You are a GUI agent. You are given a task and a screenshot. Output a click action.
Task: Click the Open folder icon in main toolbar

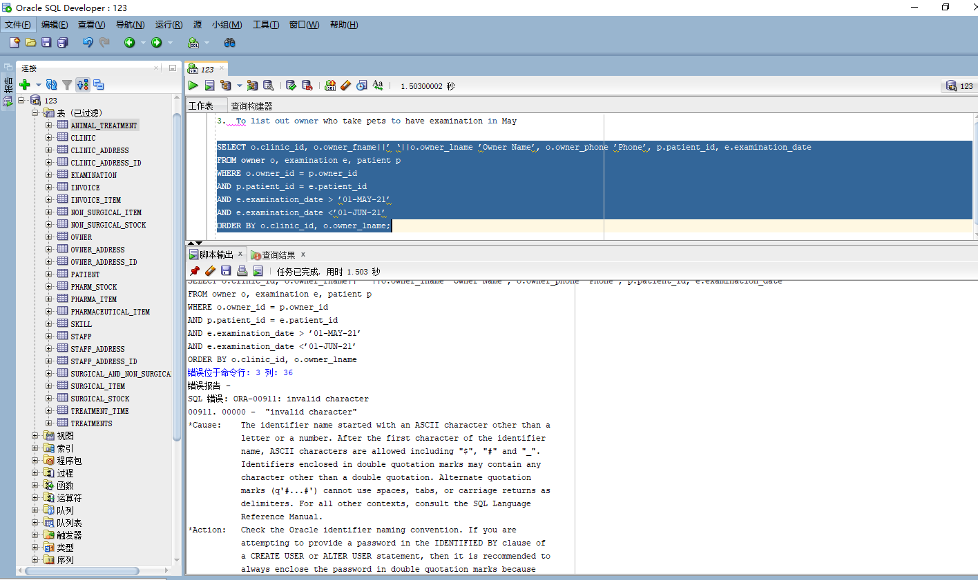[x=30, y=43]
